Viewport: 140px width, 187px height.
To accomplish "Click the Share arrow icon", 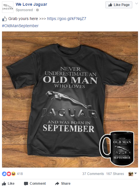I will [57, 183].
